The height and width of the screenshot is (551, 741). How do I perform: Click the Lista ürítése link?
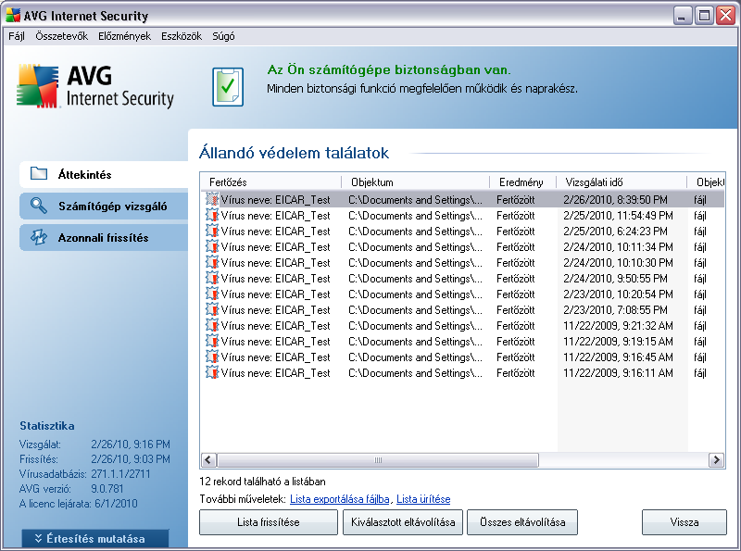423,499
